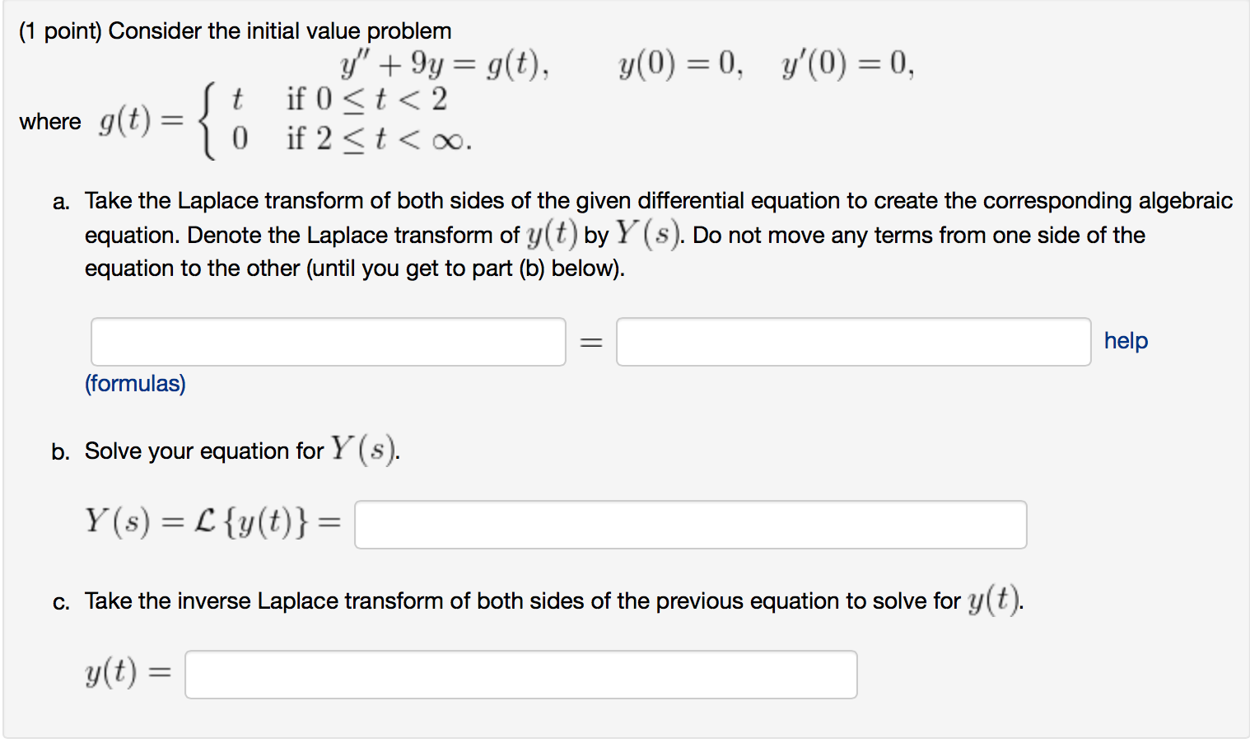This screenshot has width=1250, height=743.
Task: Click the y(t) answer field in part (c)
Action: click(x=520, y=674)
